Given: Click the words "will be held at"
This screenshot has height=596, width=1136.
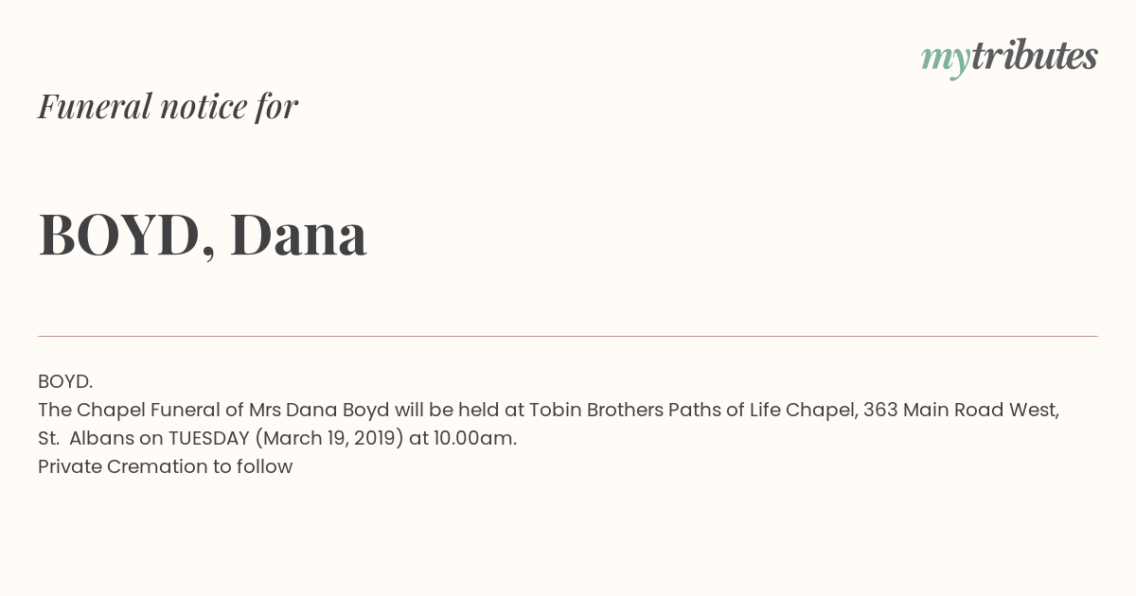Looking at the screenshot, I should point(459,410).
